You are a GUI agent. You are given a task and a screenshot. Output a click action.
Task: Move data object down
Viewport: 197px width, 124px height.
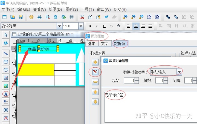click(x=95, y=102)
